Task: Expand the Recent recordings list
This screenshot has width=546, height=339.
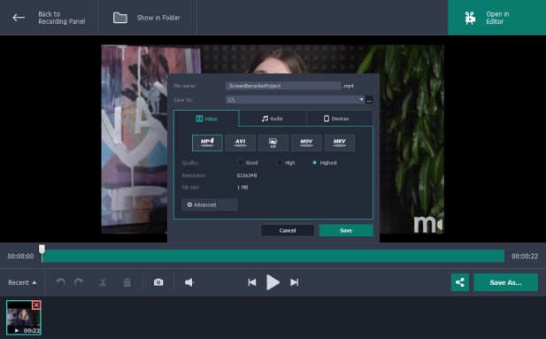Action: (x=22, y=282)
